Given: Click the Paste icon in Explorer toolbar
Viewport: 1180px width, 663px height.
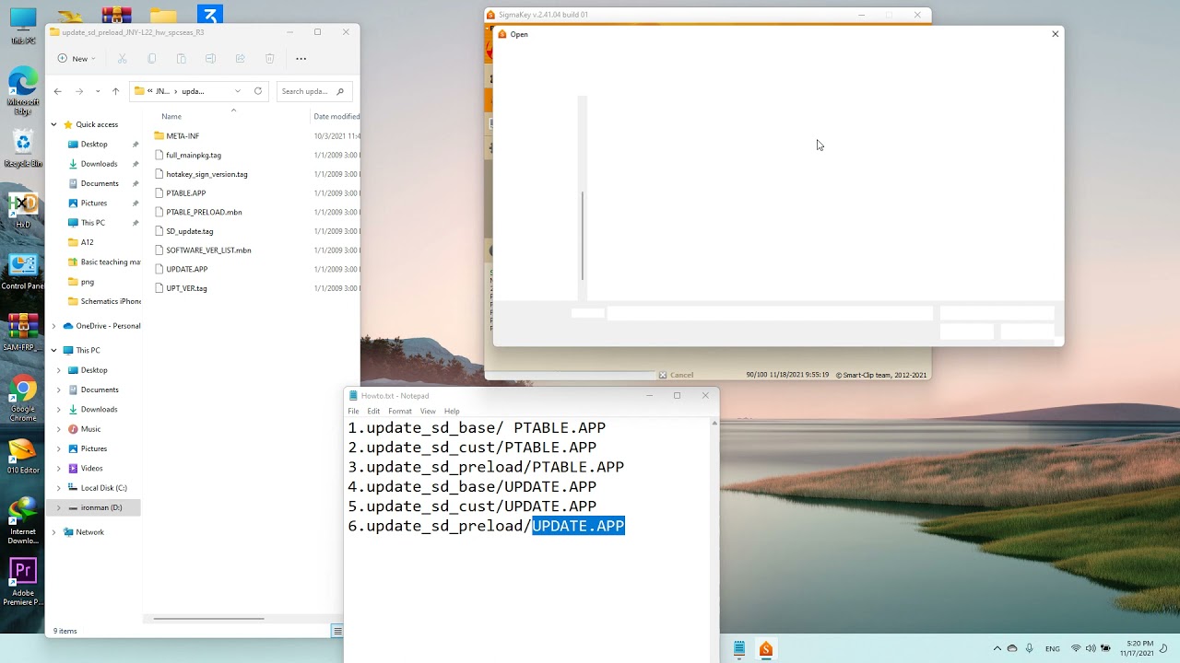Looking at the screenshot, I should [x=182, y=58].
